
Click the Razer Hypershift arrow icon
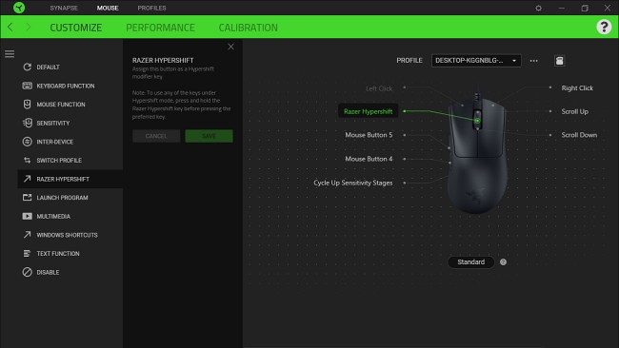click(27, 179)
